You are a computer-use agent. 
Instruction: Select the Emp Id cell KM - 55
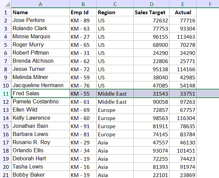pyautogui.click(x=83, y=94)
